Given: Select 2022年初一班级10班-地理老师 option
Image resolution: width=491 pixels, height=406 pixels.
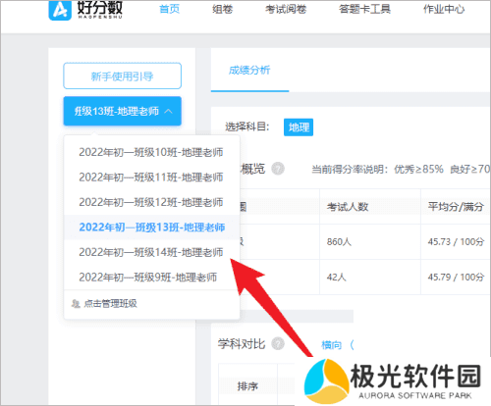Looking at the screenshot, I should 151,152.
